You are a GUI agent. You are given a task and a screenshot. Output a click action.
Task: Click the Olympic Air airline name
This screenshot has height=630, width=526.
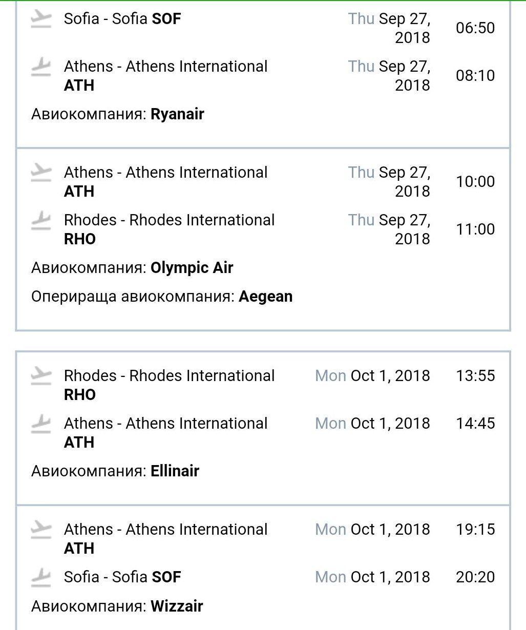[x=192, y=268]
